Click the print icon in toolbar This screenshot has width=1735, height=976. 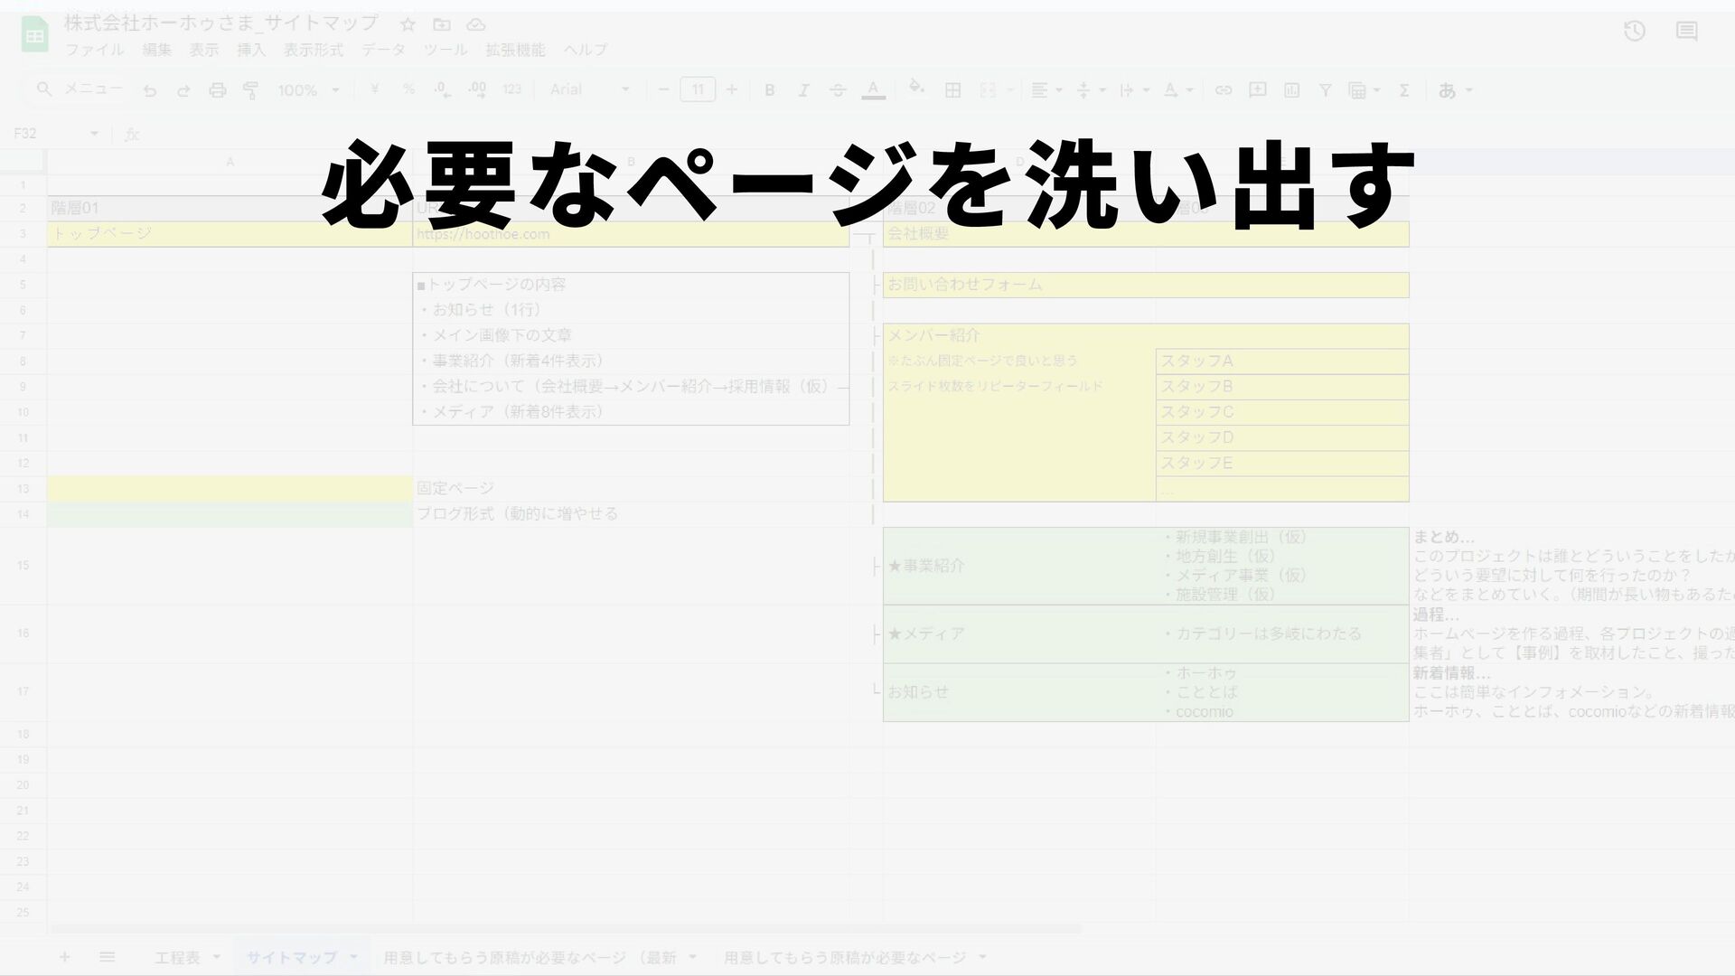pyautogui.click(x=217, y=90)
